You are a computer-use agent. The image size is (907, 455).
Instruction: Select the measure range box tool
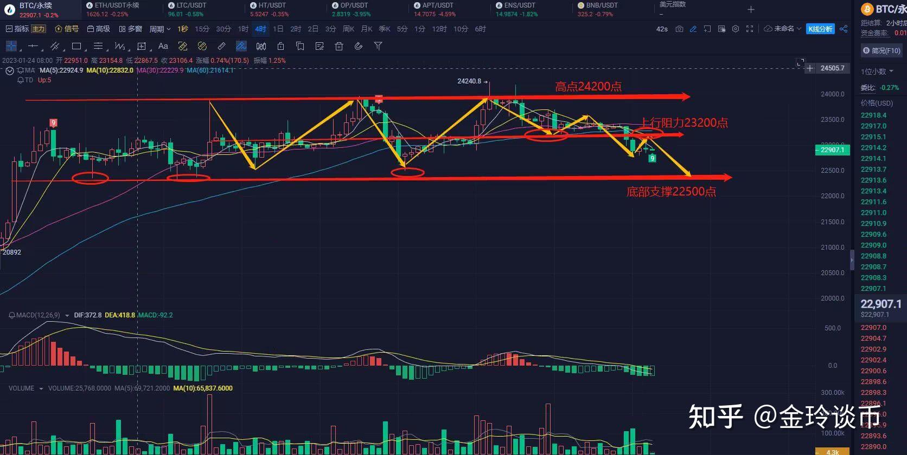tap(142, 46)
